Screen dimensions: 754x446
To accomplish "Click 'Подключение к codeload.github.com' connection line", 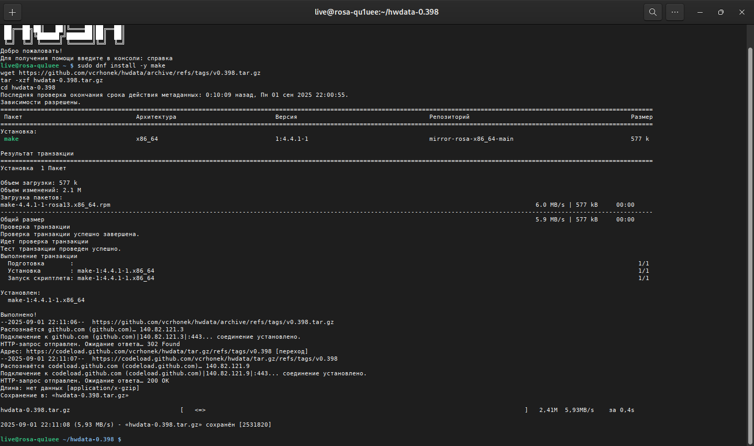I will [183, 373].
